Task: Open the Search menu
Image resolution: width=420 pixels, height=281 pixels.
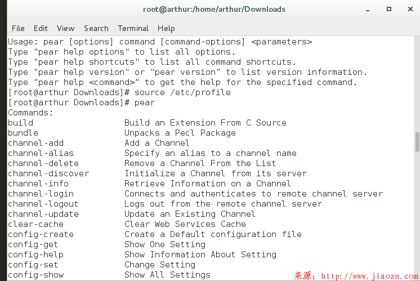Action: click(96, 28)
